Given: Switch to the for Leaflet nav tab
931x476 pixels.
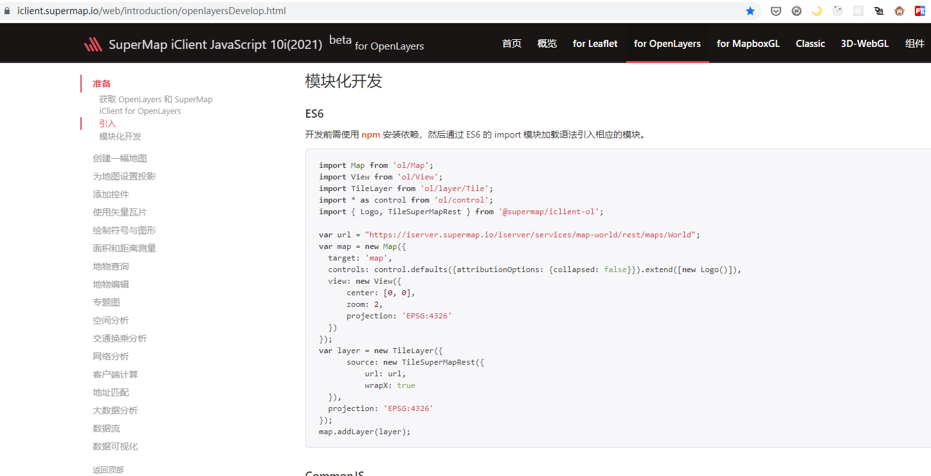Looking at the screenshot, I should (595, 44).
